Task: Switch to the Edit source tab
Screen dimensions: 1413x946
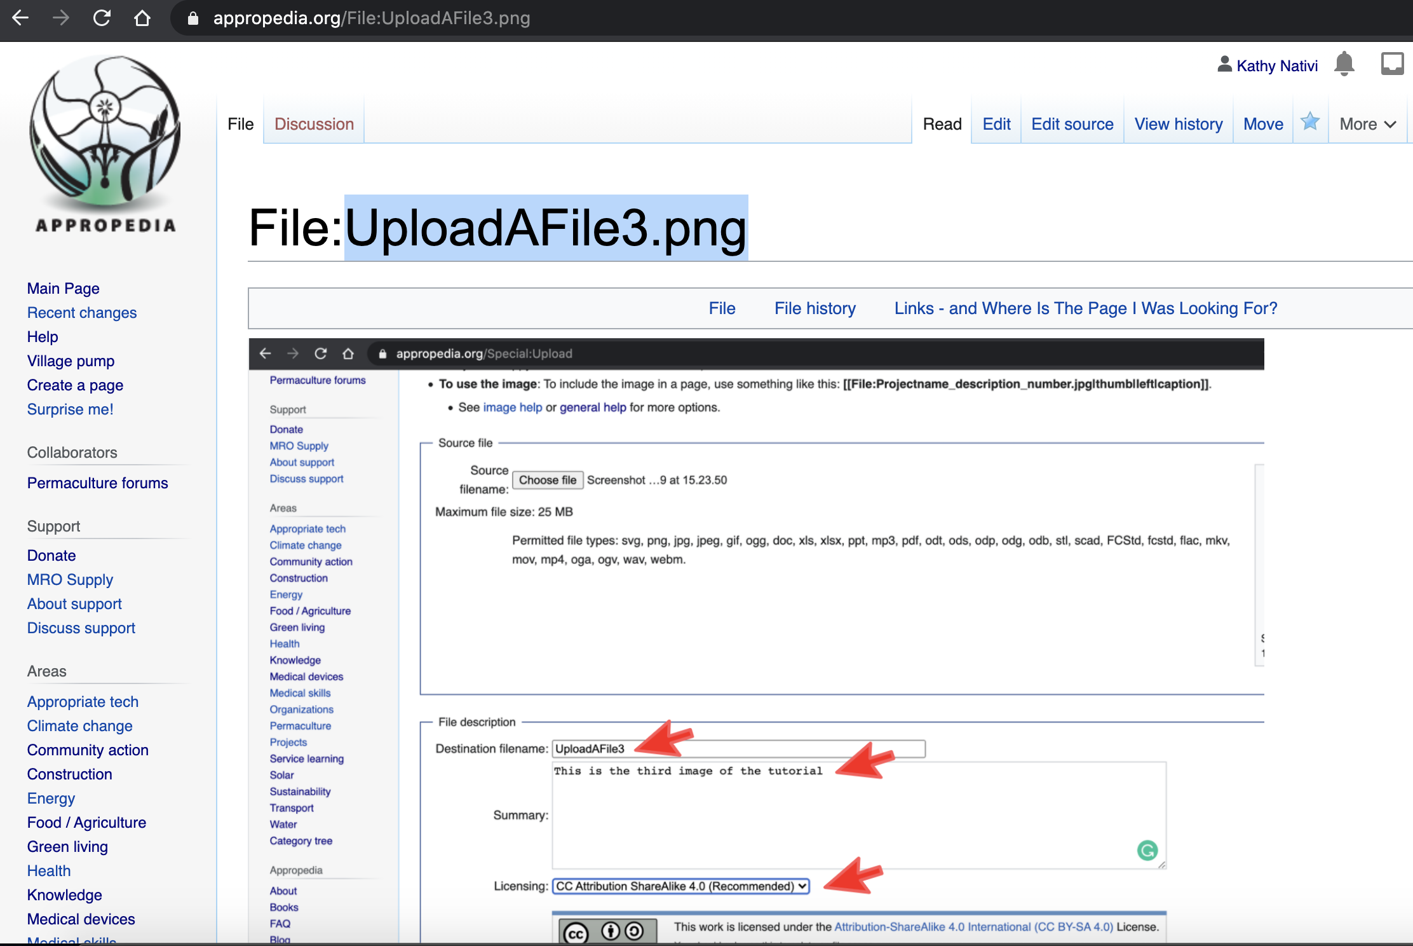Action: pos(1072,124)
